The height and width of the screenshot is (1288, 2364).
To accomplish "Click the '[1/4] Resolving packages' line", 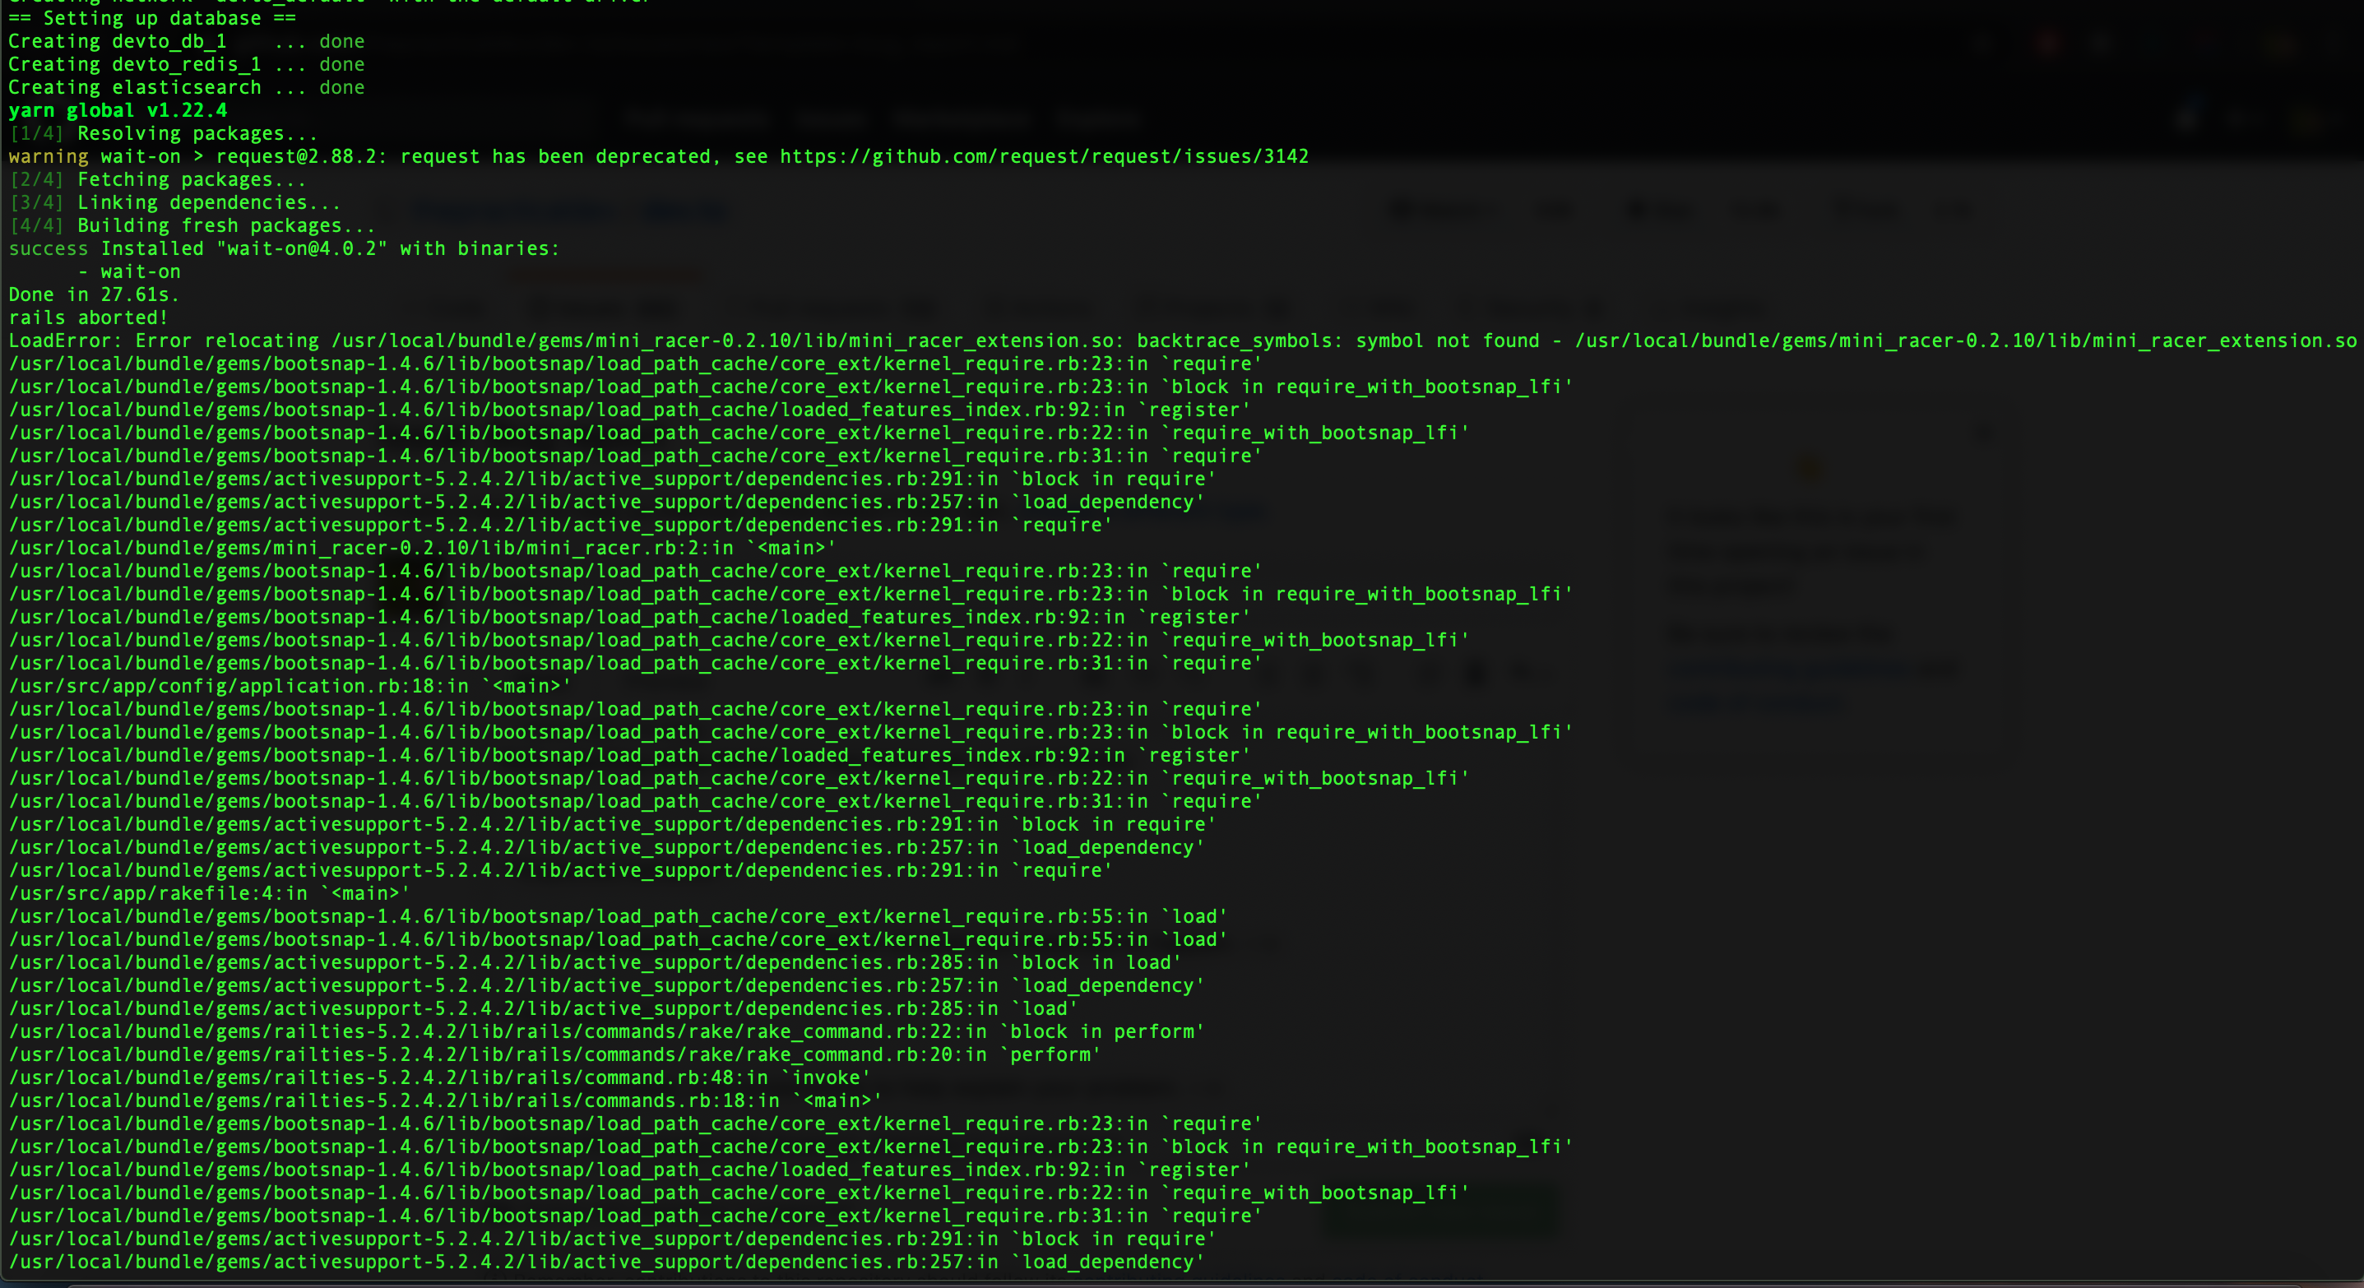I will click(x=160, y=133).
